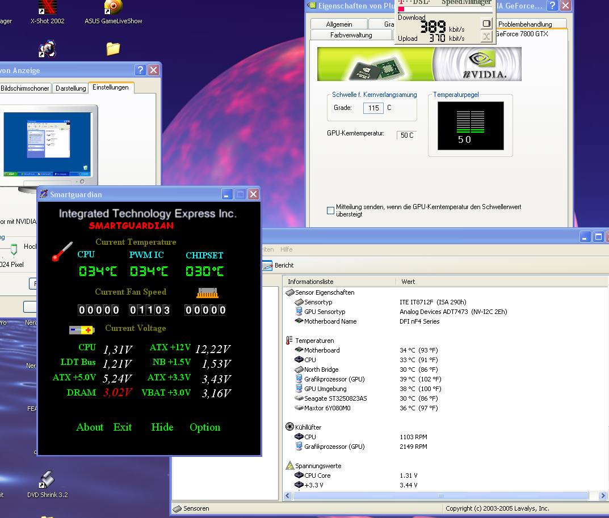Click the Sensoren icon in status bar
This screenshot has width=609, height=518.
coord(177,509)
